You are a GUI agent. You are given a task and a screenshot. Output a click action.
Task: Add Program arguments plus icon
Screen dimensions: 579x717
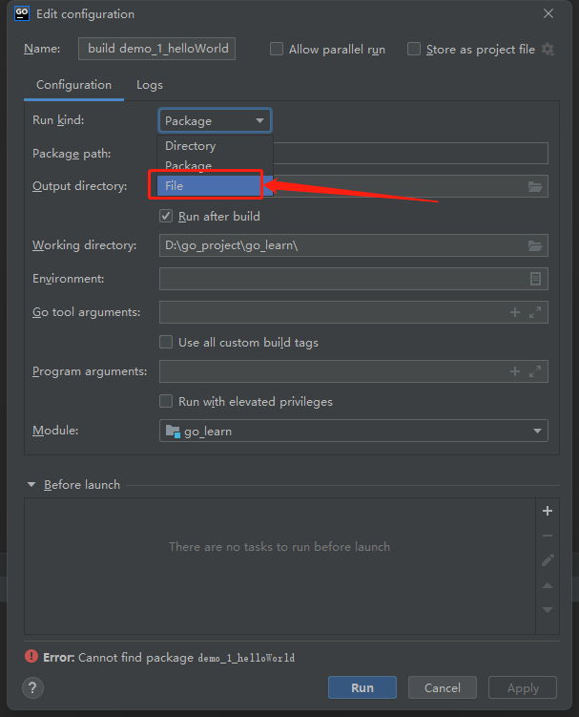pos(515,371)
